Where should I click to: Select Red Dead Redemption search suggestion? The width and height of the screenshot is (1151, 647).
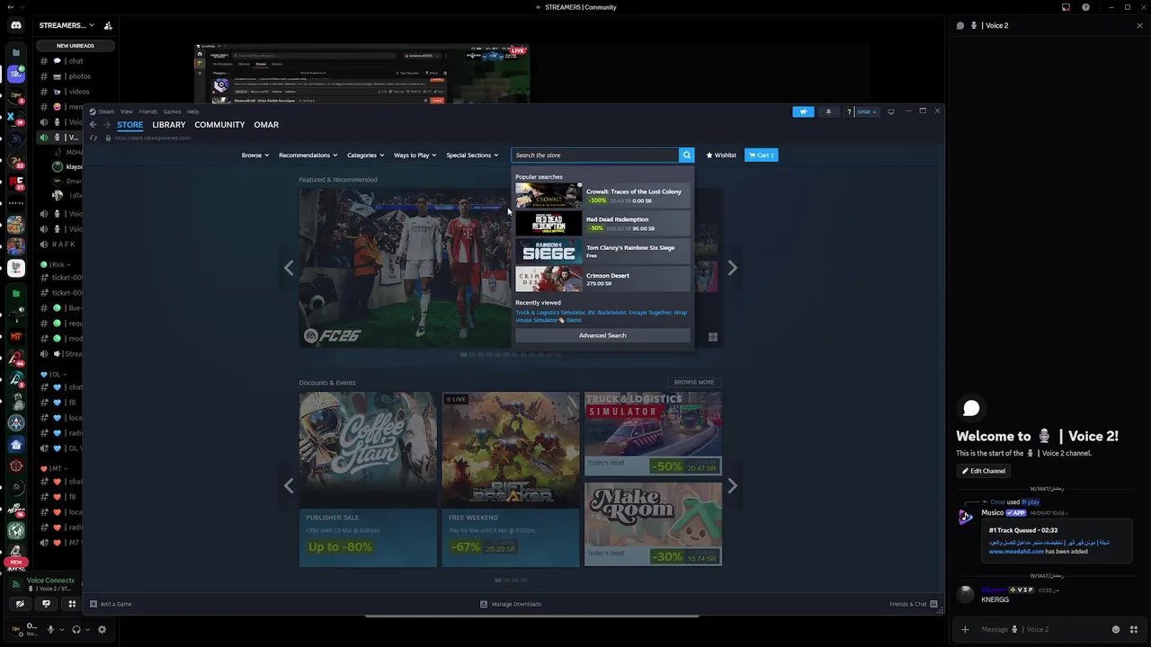click(x=602, y=223)
